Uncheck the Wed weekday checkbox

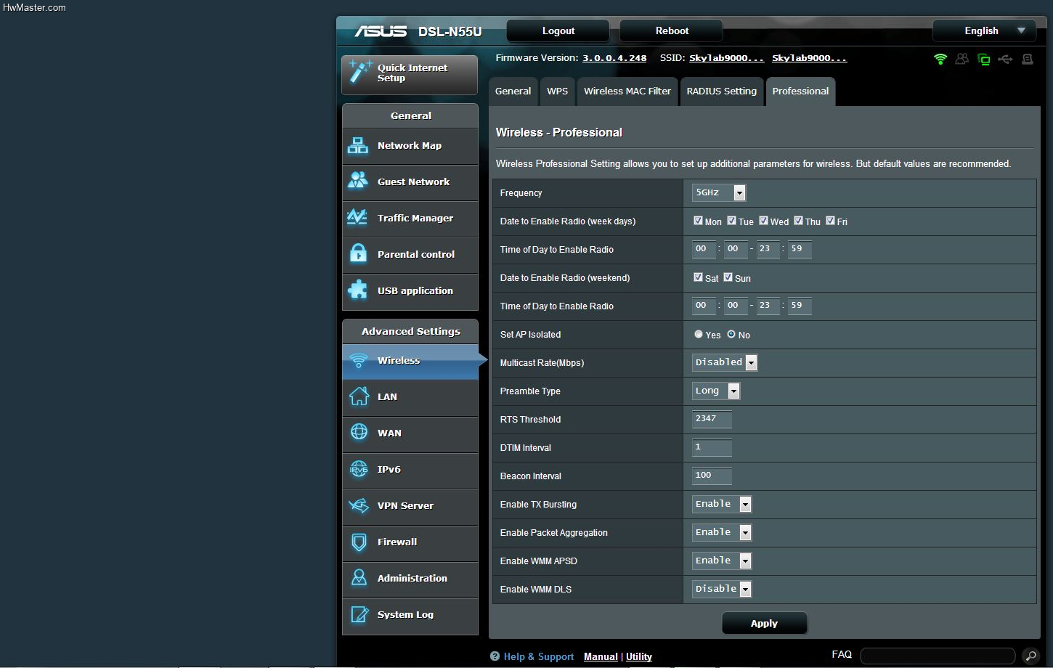(x=763, y=221)
